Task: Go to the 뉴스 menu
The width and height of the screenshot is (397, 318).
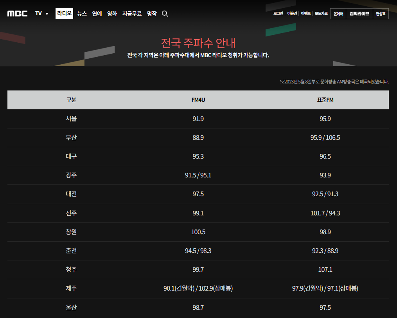Action: coord(82,14)
